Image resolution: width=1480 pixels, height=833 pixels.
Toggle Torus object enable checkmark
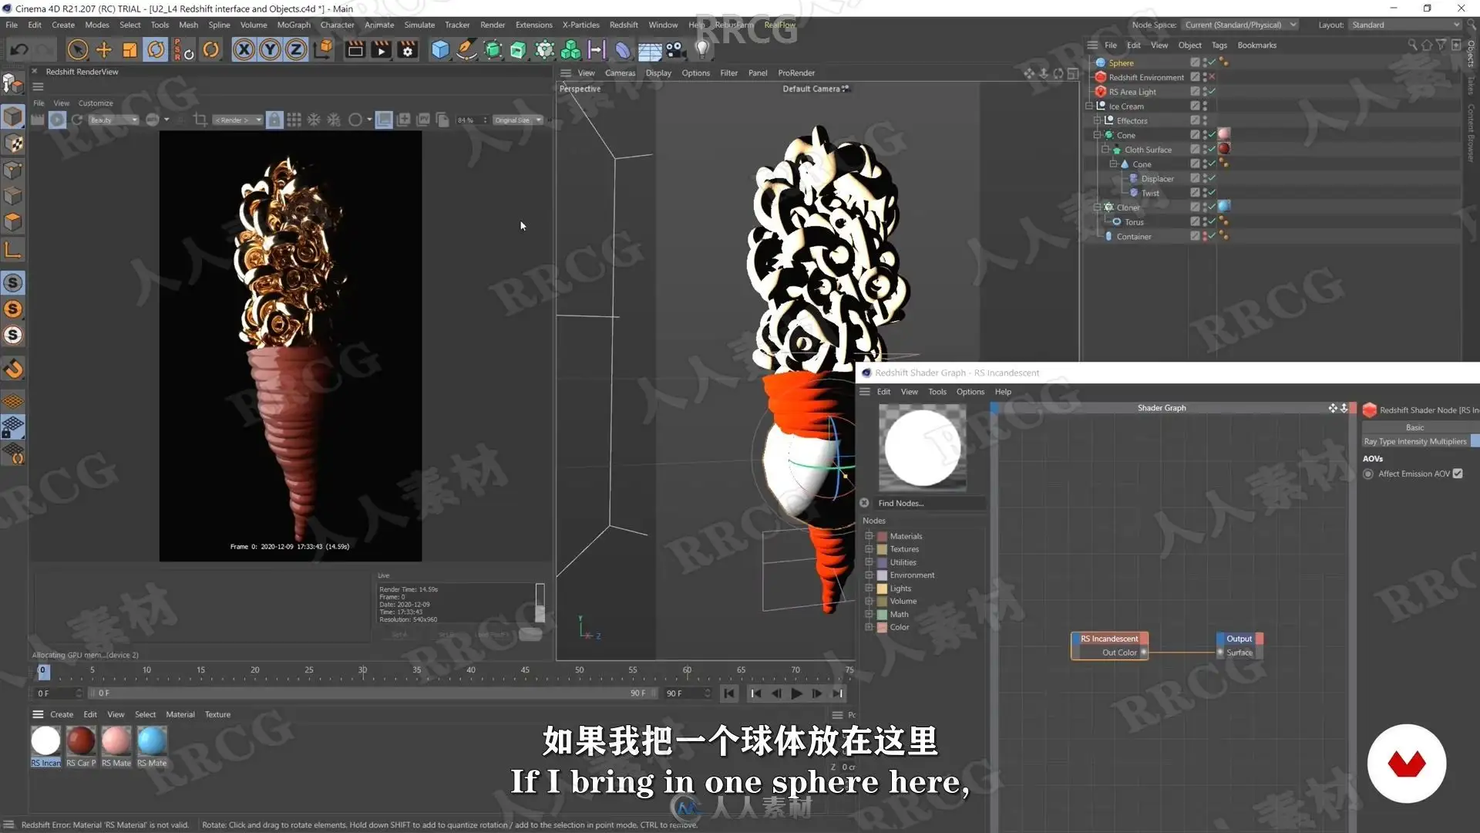[x=1212, y=222]
